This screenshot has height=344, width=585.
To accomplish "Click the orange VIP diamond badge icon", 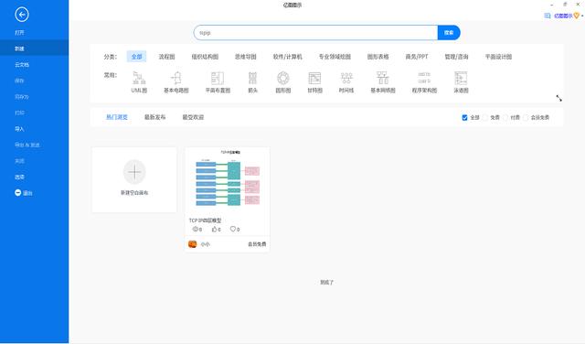I will click(x=577, y=16).
